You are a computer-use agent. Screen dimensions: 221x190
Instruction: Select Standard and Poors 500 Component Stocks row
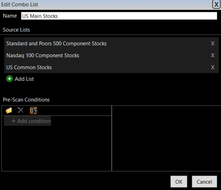[x=111, y=43]
